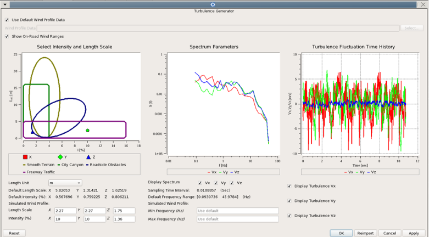The image size is (429, 237).
Task: Click the green Y point marker in intensity plot
Action: coord(88,131)
